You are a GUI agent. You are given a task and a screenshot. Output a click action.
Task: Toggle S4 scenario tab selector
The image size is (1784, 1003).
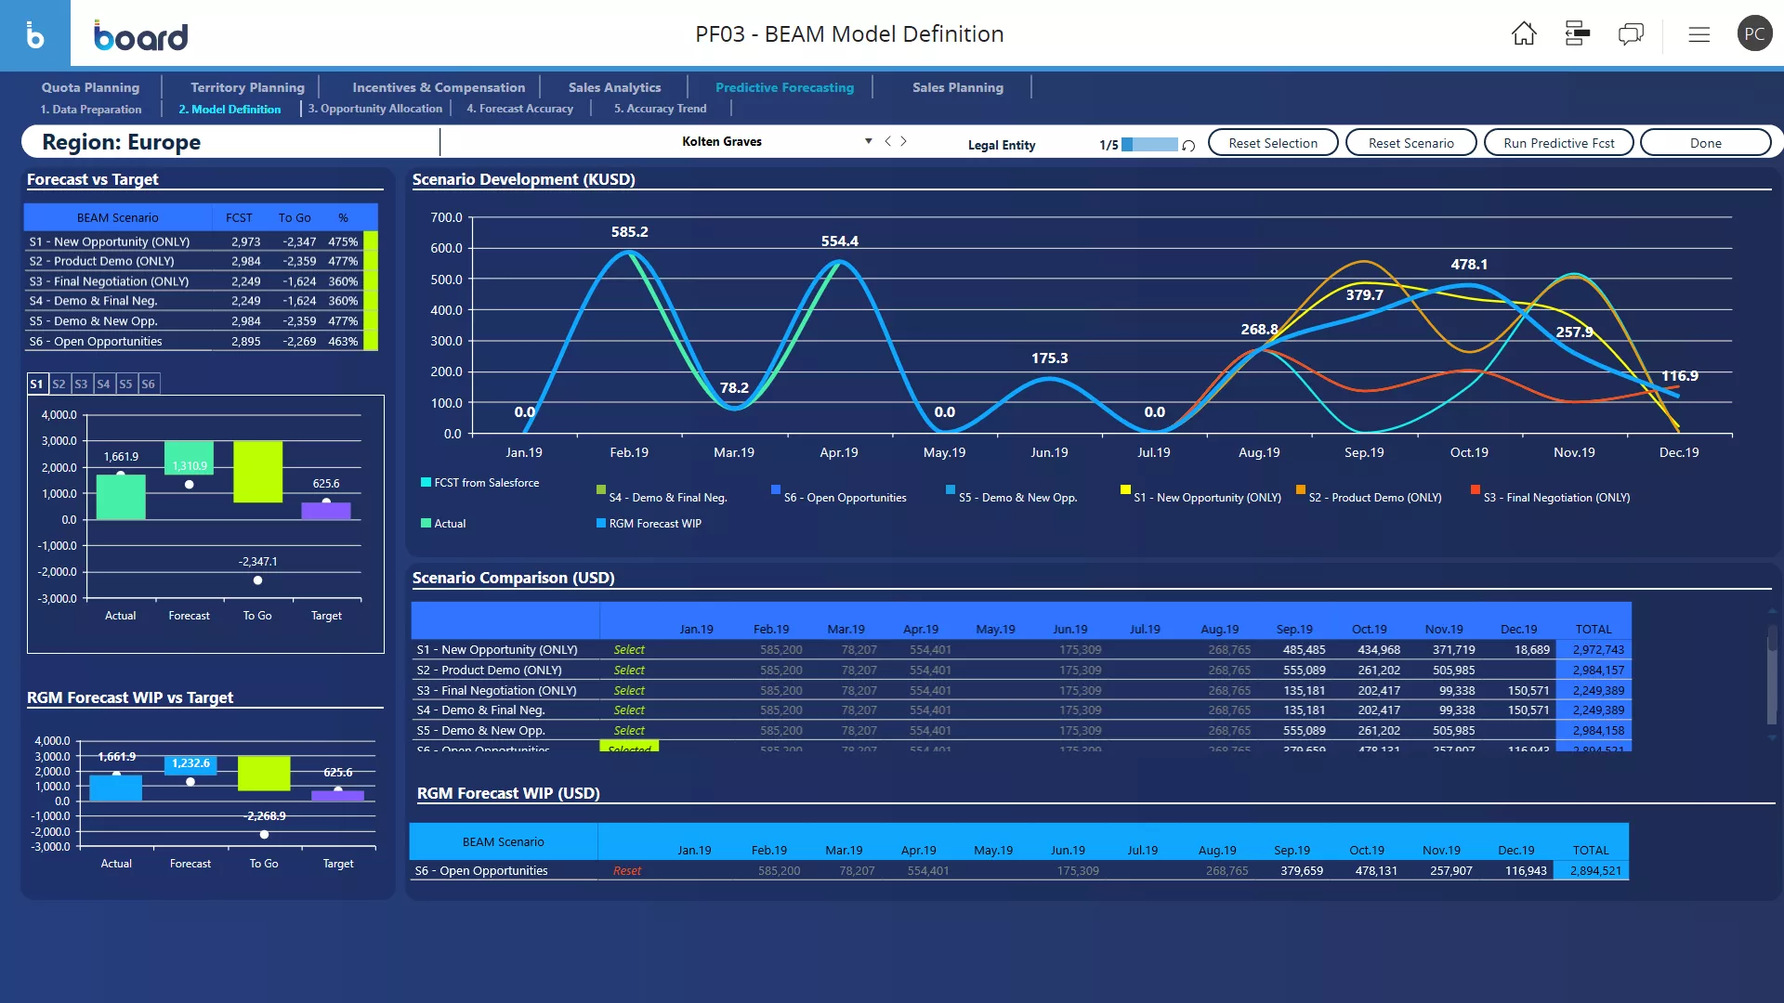pyautogui.click(x=103, y=384)
